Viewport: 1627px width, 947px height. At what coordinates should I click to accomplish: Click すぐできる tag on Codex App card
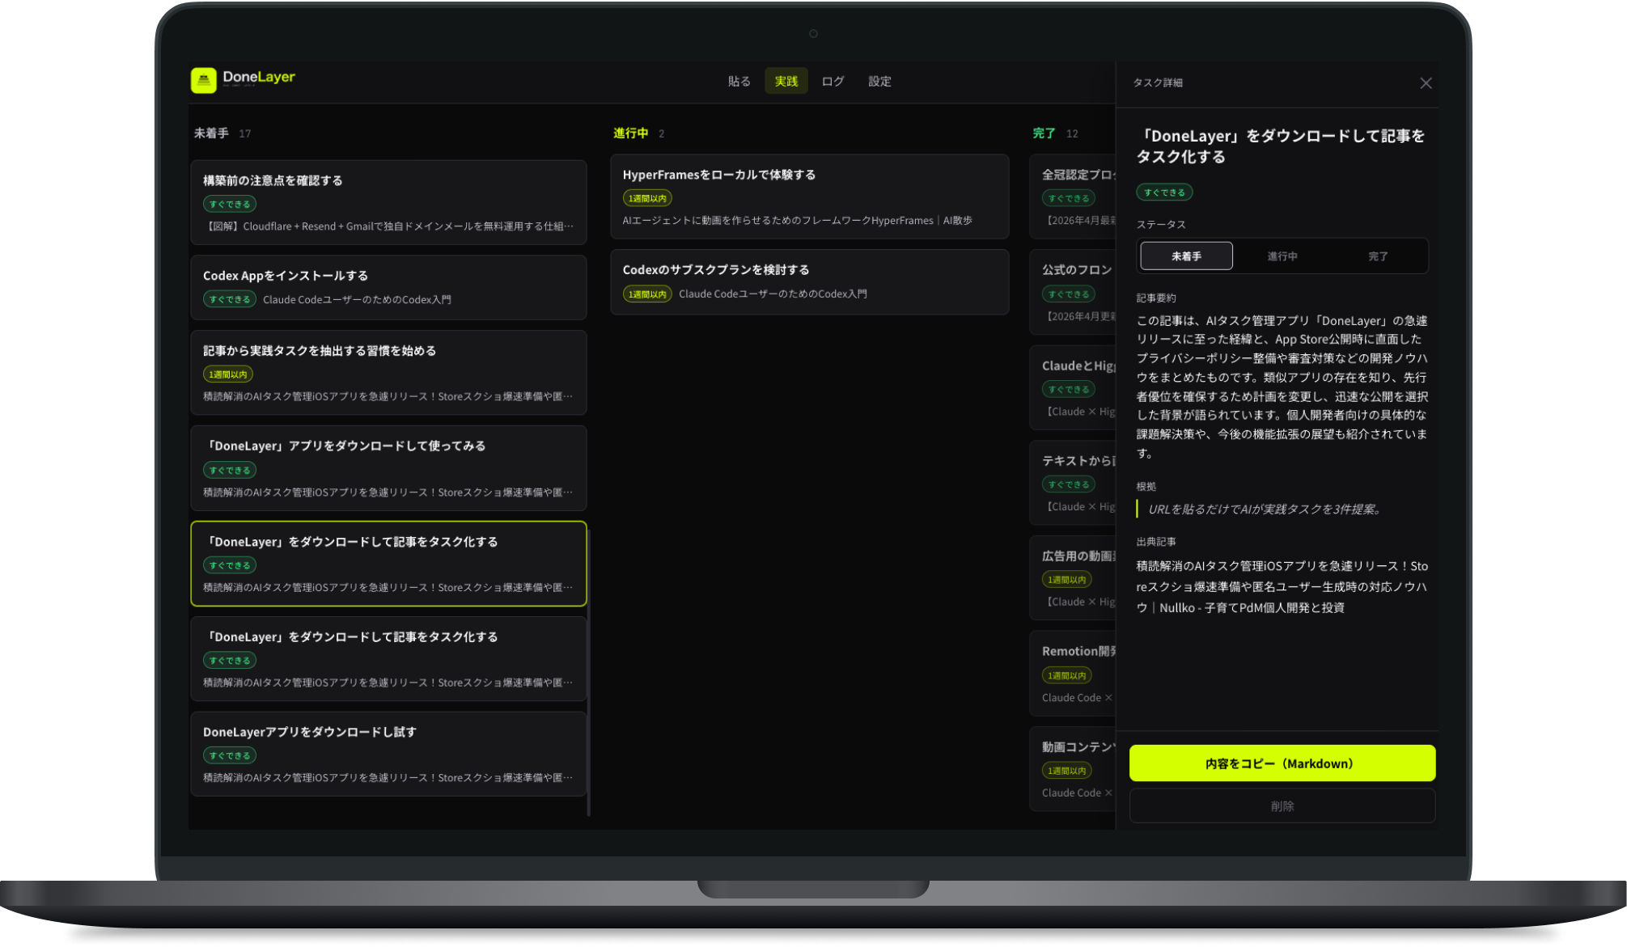[x=230, y=299]
